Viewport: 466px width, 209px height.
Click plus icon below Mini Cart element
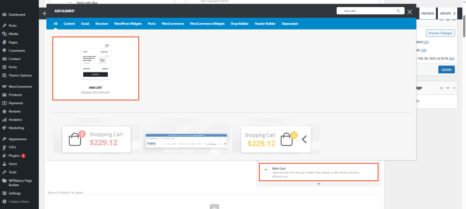click(319, 184)
